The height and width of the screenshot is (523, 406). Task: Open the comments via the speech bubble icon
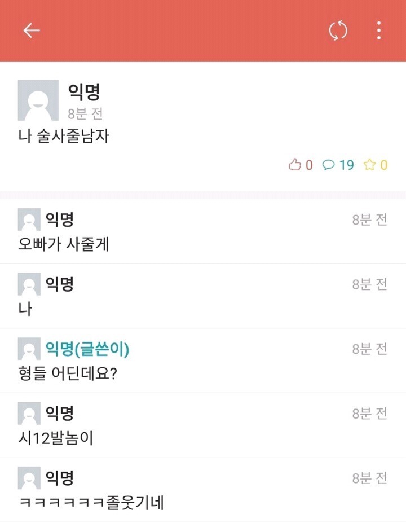point(328,165)
